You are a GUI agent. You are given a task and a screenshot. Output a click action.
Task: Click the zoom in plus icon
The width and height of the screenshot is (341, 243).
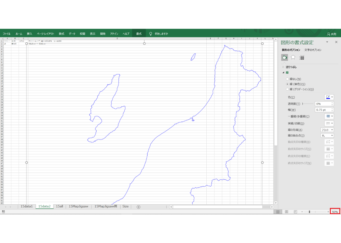click(x=328, y=212)
